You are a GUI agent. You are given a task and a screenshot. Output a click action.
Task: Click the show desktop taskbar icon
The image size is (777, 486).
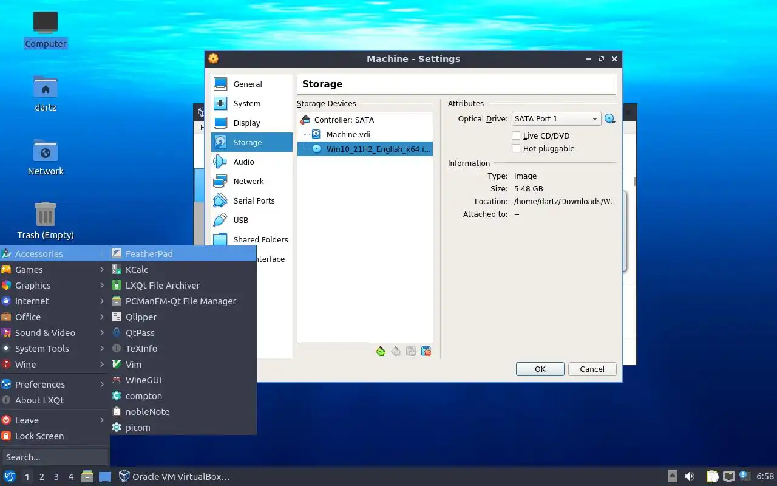coord(105,476)
